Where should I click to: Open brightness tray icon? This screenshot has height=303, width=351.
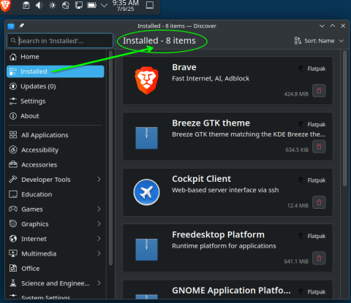point(53,5)
